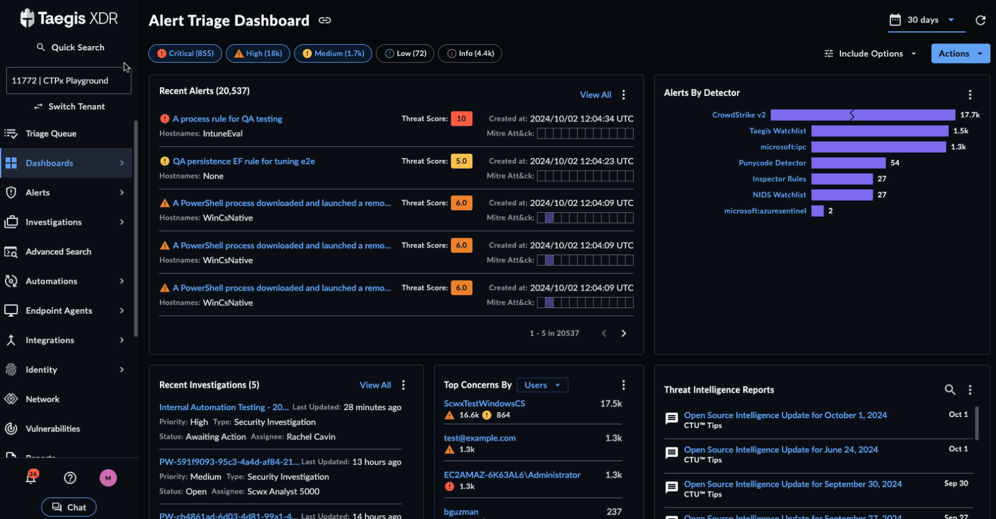996x519 pixels.
Task: Click the Investigations folder icon in sidebar
Action: tap(11, 222)
